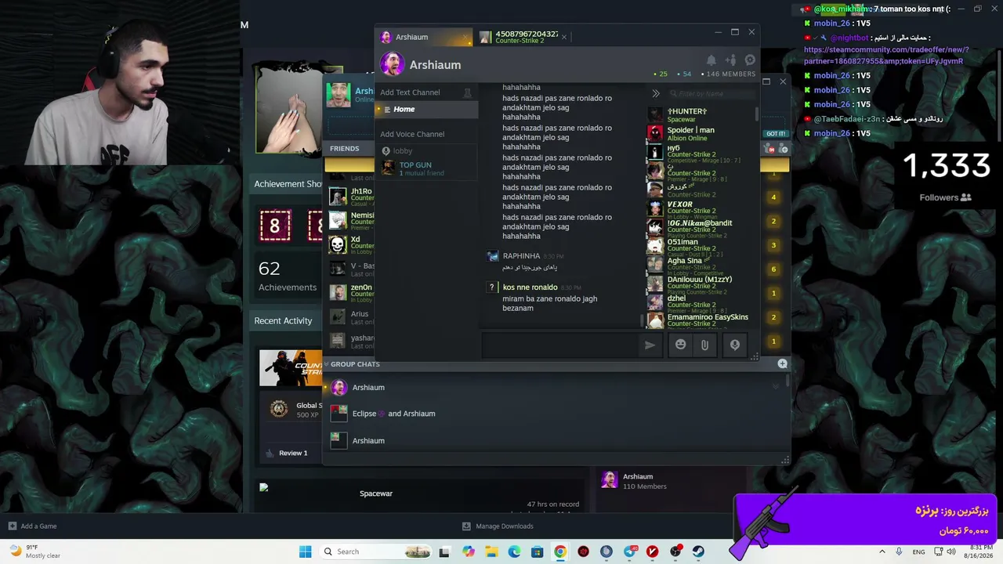Close the 45087967204327 chat tab

click(x=563, y=37)
